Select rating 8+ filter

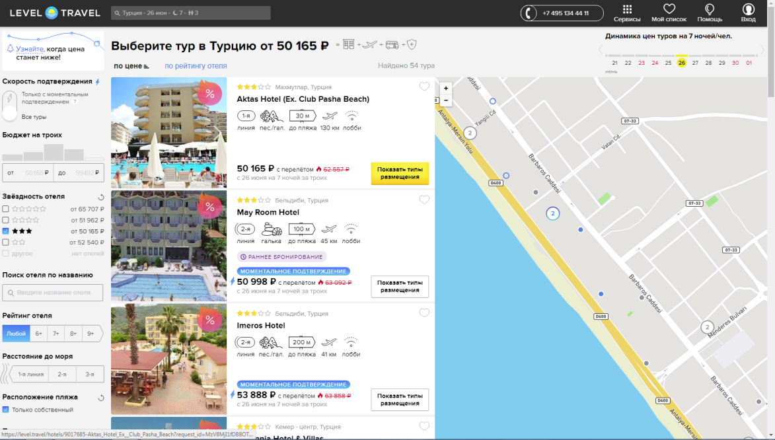73,333
